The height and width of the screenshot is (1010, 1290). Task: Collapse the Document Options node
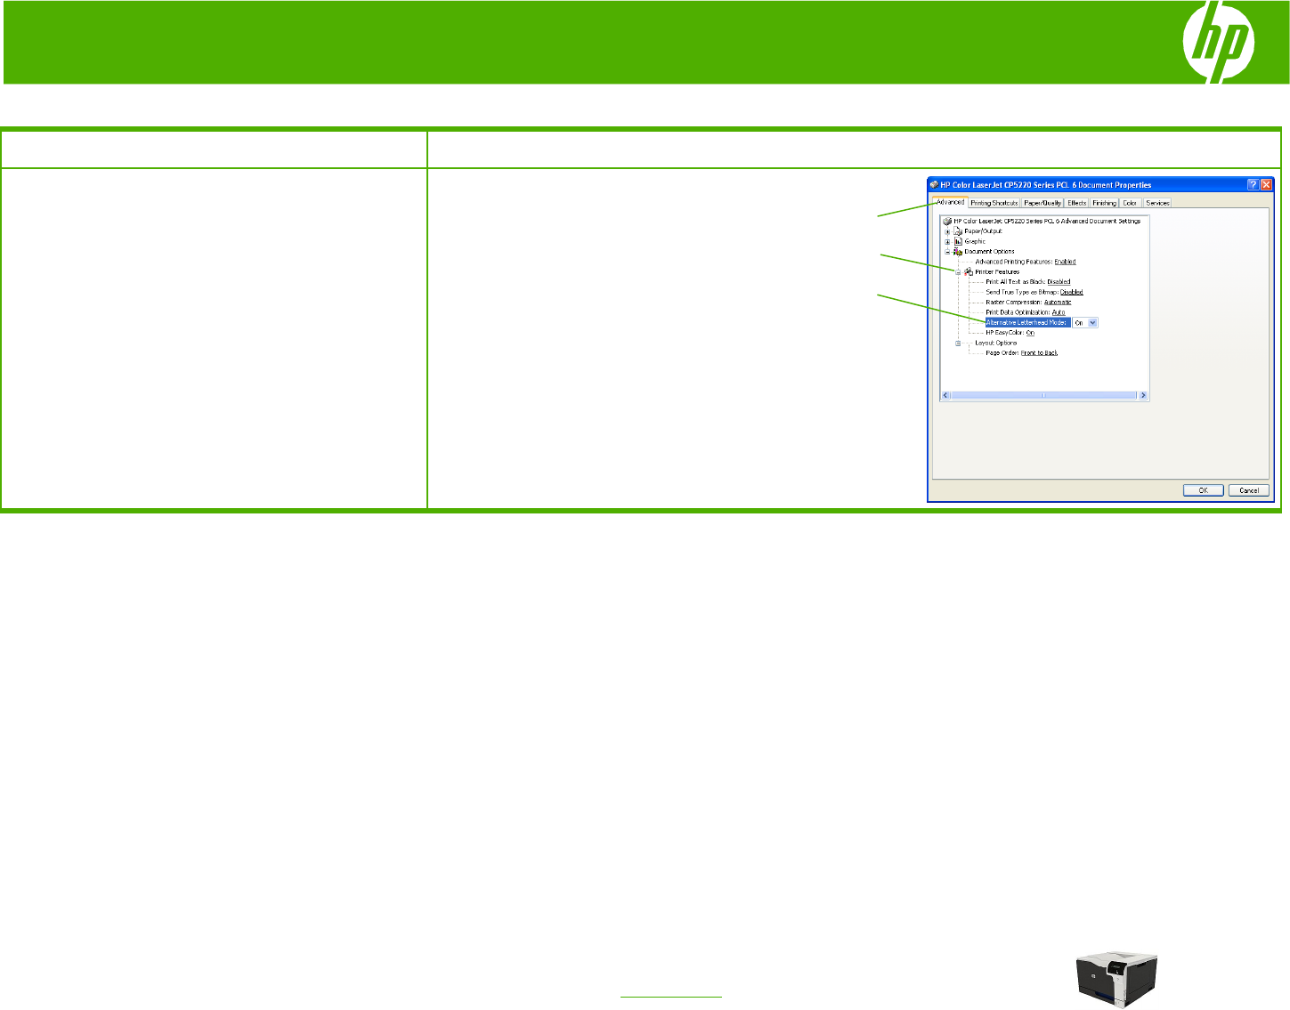pyautogui.click(x=948, y=252)
